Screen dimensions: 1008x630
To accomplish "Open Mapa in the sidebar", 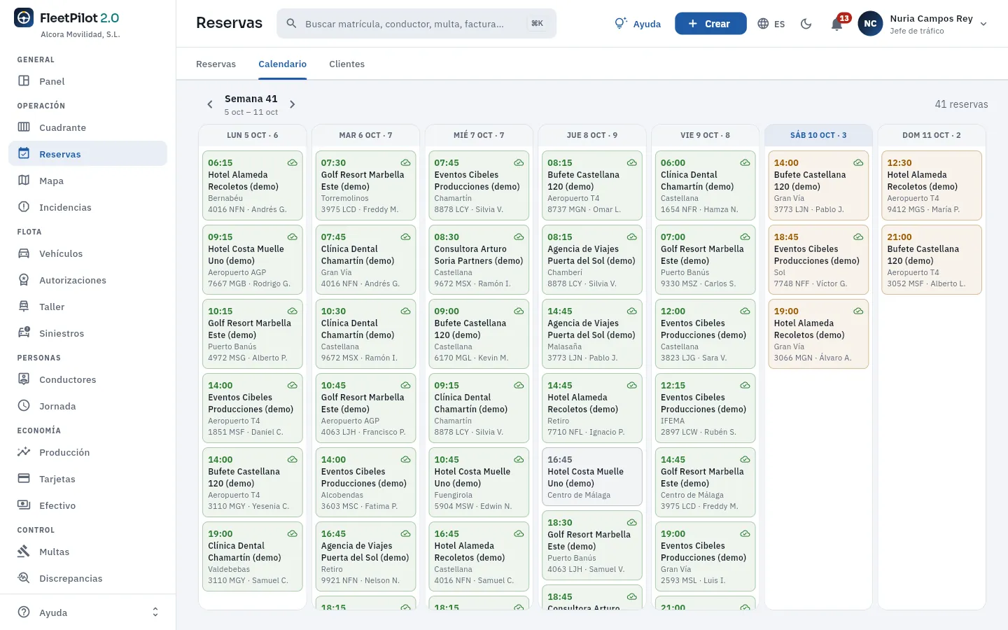I will coord(87,181).
